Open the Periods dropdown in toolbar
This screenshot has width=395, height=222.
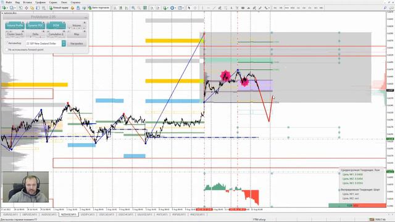175,8
